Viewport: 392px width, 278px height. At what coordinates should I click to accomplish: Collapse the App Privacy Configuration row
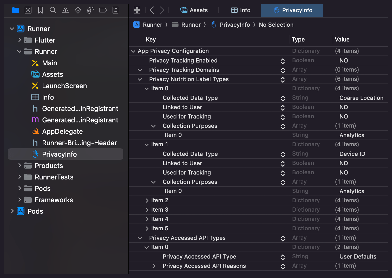133,51
